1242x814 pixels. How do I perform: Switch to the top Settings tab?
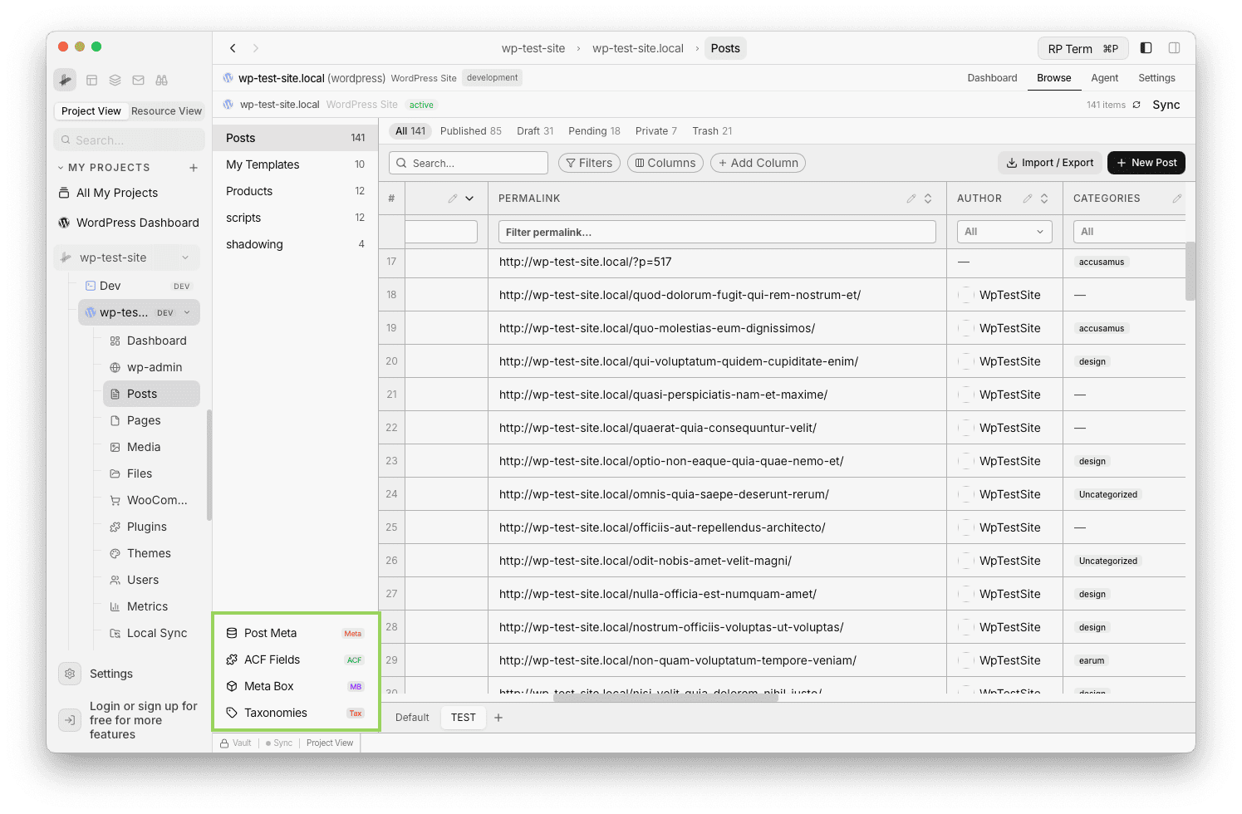(x=1156, y=78)
